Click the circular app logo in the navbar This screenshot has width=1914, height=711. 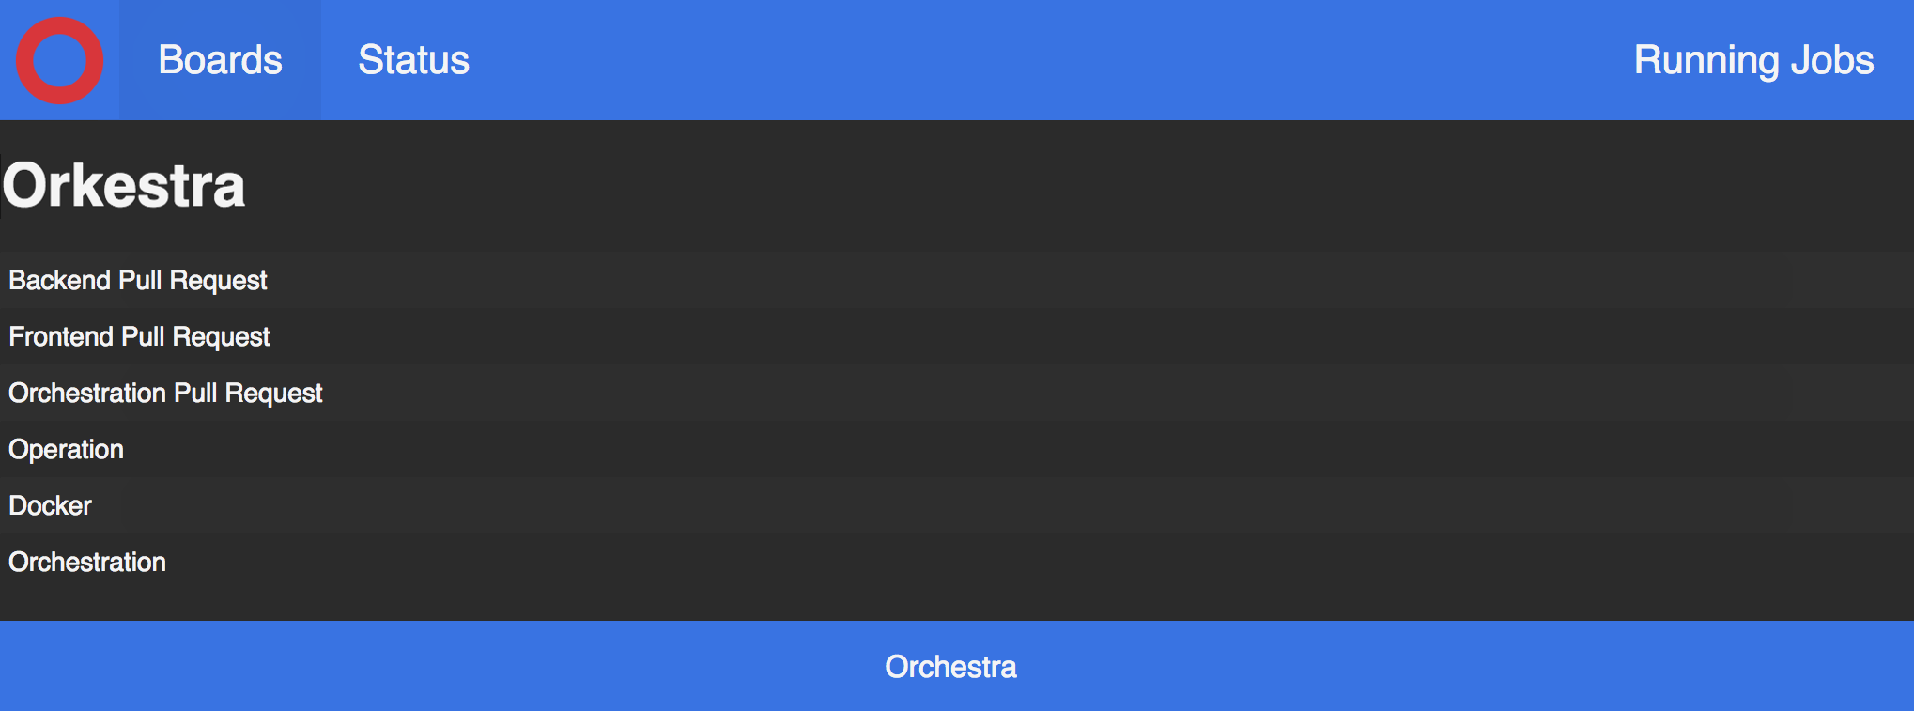[x=60, y=59]
